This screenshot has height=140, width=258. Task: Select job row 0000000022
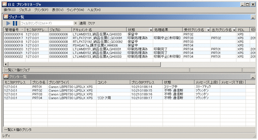point(130,56)
